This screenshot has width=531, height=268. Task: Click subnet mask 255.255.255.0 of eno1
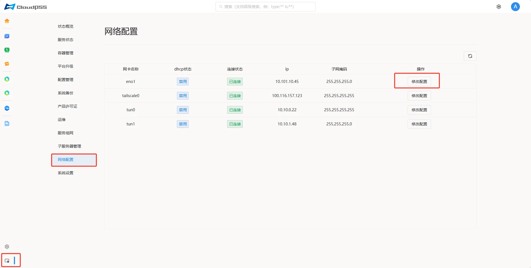(339, 82)
